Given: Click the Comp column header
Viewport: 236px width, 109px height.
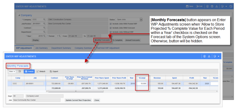Looking at the screenshot, I should pyautogui.click(x=18, y=78).
